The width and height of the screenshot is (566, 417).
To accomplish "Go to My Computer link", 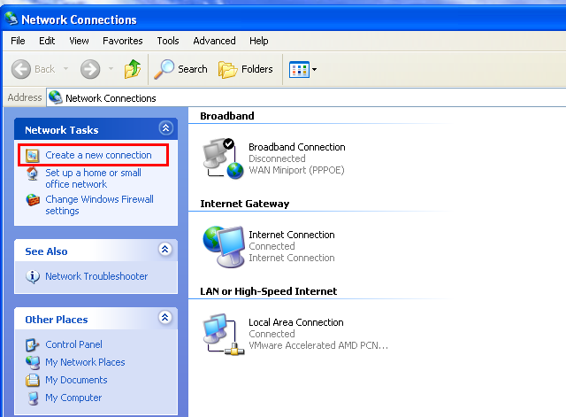I will point(73,398).
